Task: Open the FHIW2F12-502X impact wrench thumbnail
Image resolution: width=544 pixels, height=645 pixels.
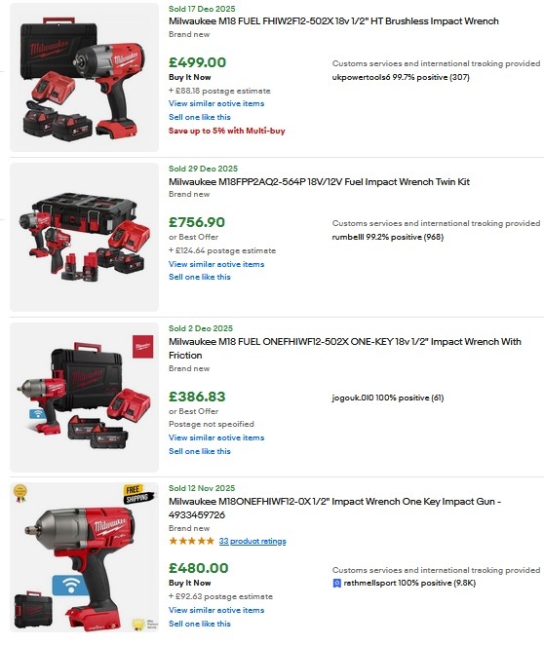Action: point(84,77)
